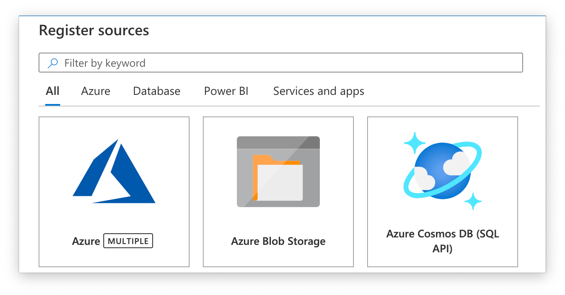Switch to the Azure tab
The image size is (565, 295).
[x=95, y=91]
